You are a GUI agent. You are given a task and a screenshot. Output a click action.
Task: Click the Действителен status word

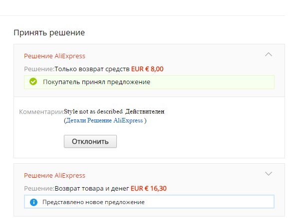(145, 111)
